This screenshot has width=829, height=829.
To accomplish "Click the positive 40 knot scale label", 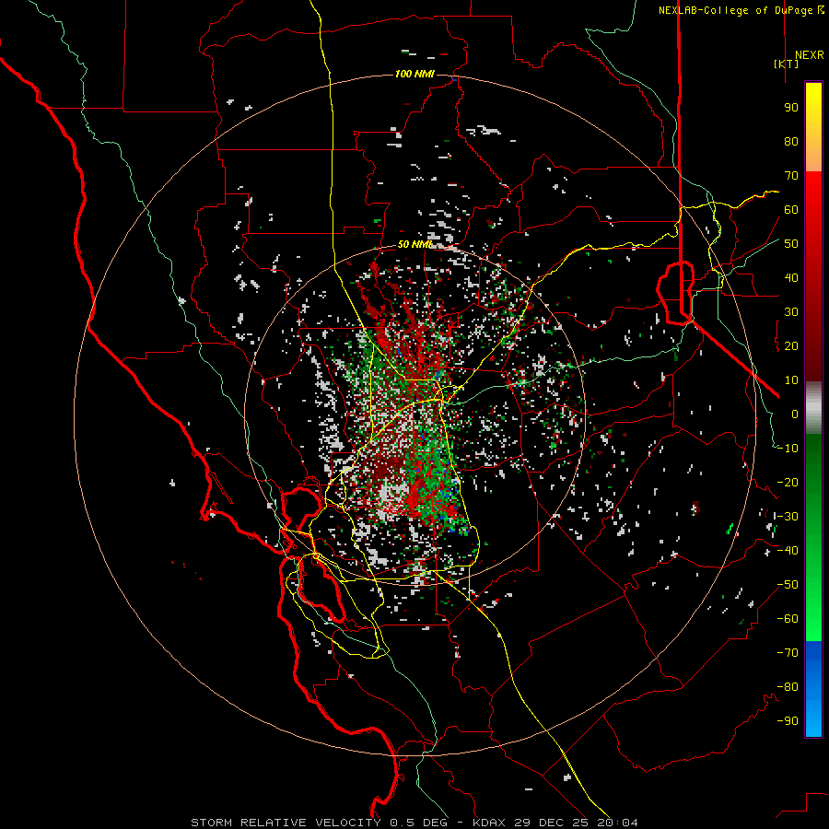I will pyautogui.click(x=791, y=278).
